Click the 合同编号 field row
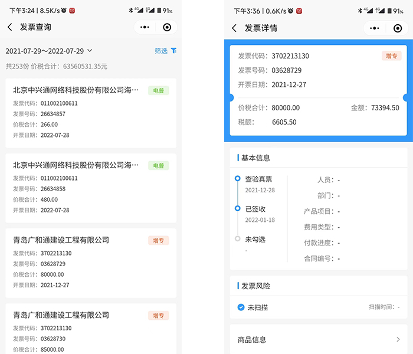The width and height of the screenshot is (413, 354). (x=322, y=258)
